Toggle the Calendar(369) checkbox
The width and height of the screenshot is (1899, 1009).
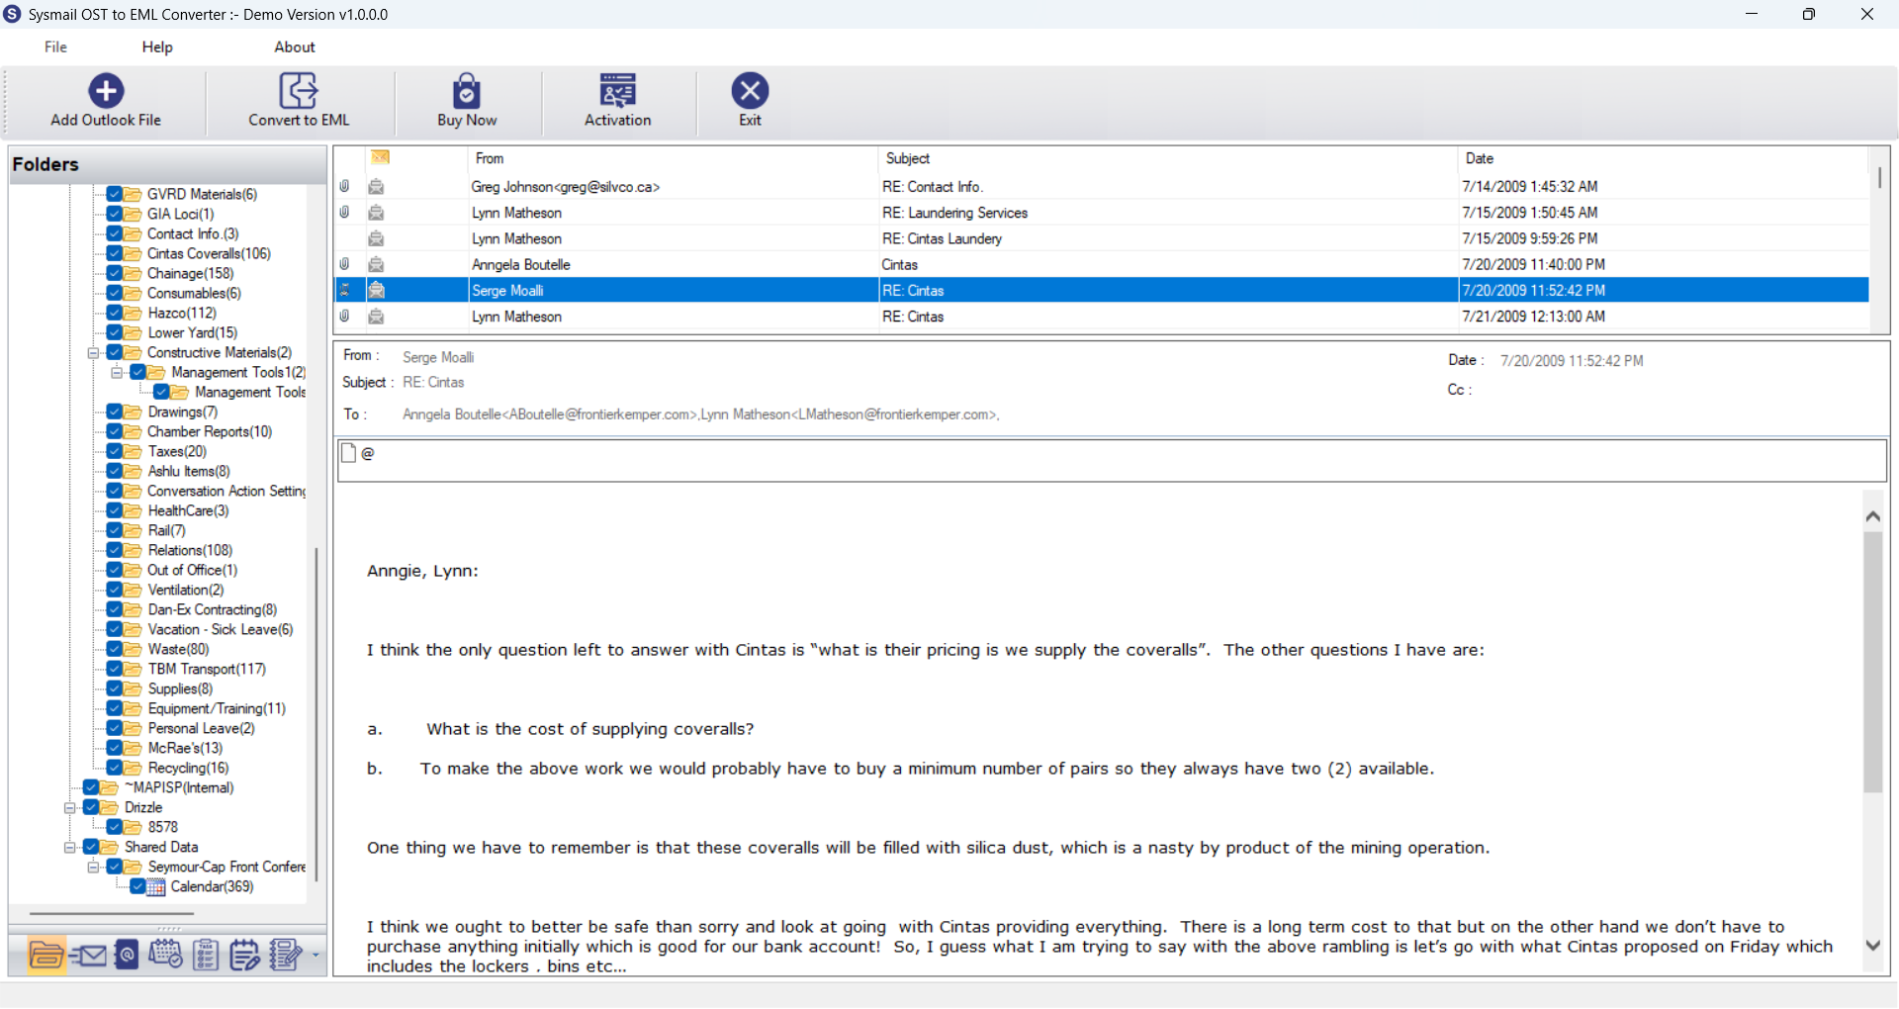click(x=138, y=886)
